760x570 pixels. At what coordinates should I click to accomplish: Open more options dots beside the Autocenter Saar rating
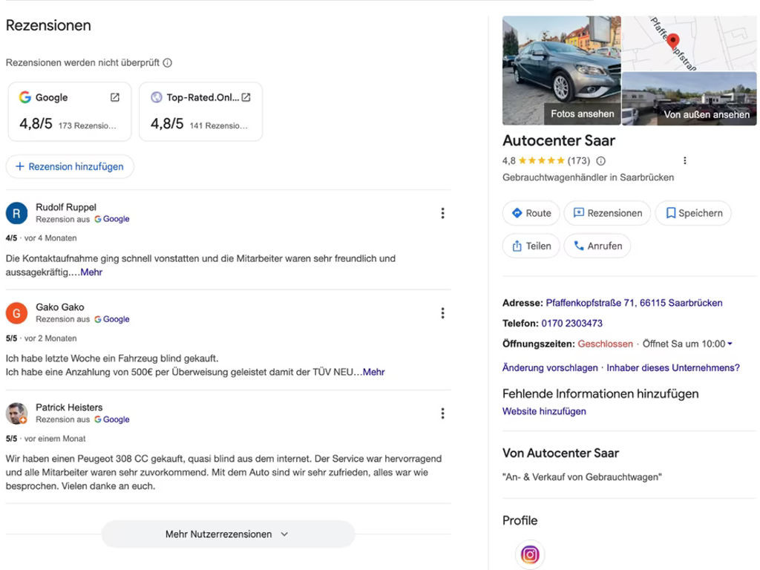(685, 160)
